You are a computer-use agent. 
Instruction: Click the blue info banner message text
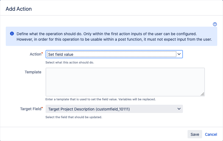[114, 37]
